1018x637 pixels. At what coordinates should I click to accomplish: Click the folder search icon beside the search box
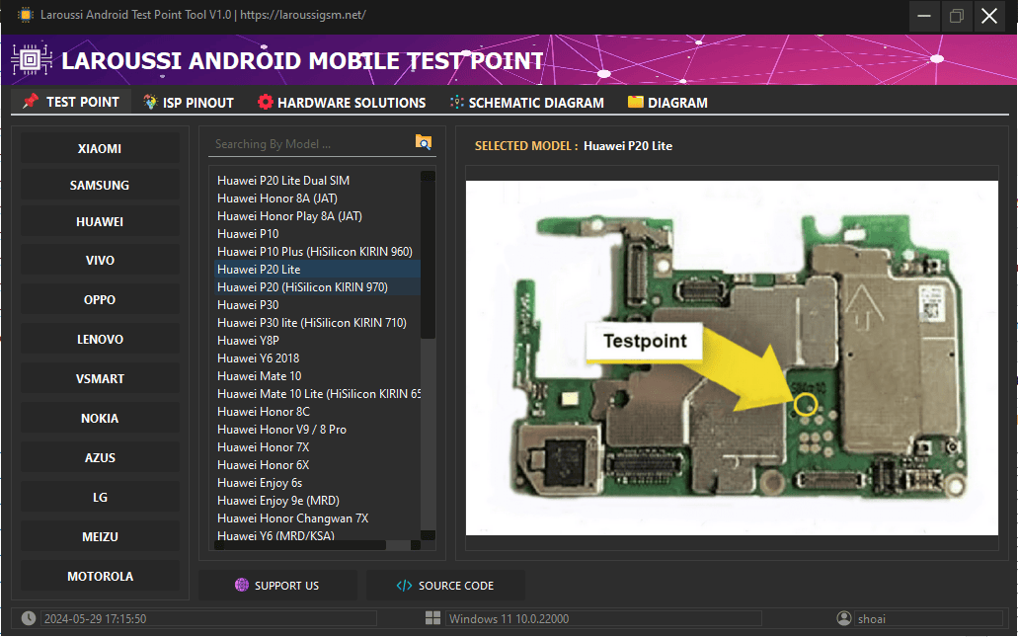point(423,142)
